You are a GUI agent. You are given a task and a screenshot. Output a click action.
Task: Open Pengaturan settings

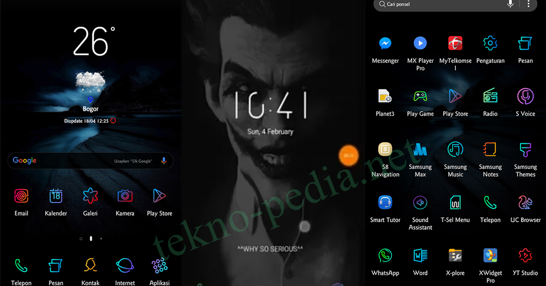(490, 44)
